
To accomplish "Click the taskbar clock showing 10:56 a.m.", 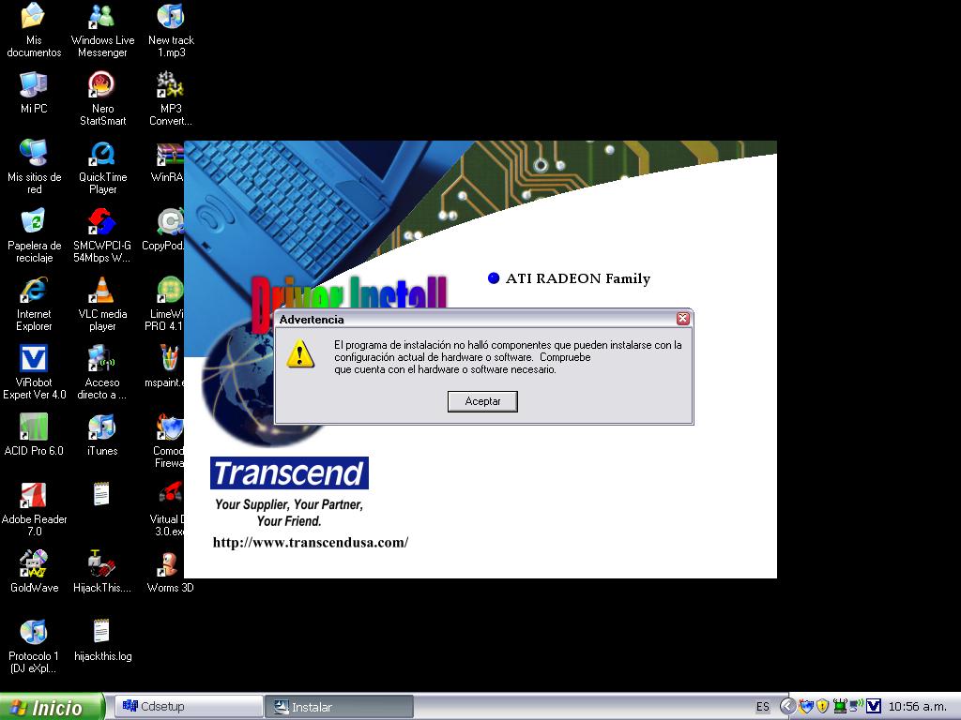I will [918, 707].
